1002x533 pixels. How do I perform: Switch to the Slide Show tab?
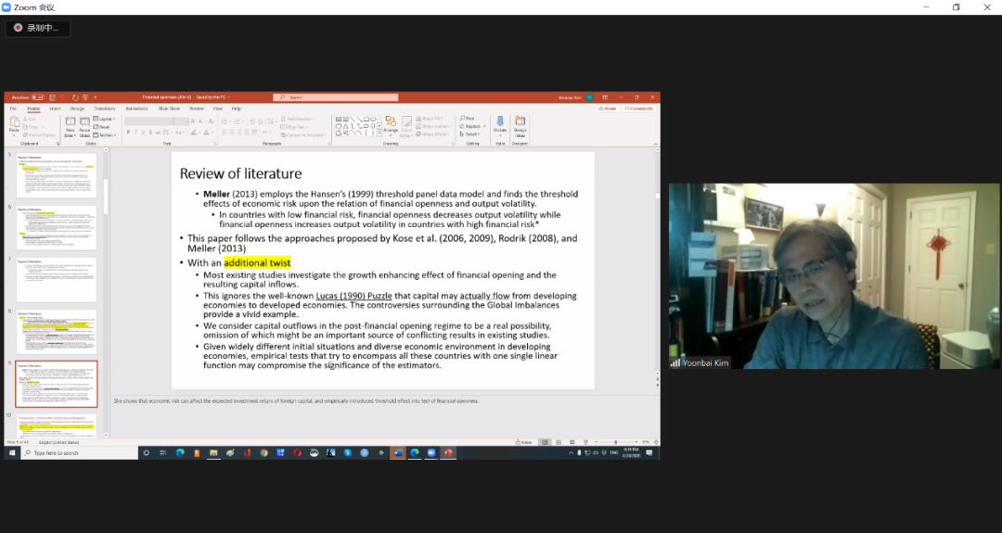click(169, 108)
